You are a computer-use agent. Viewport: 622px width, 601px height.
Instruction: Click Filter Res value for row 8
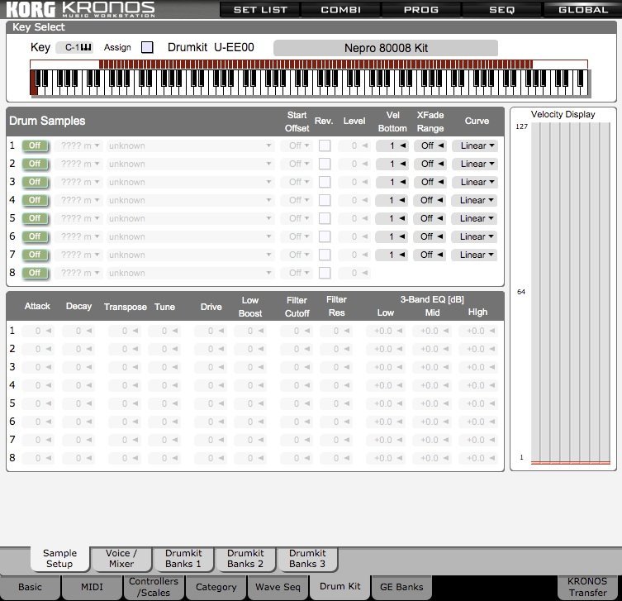[x=336, y=458]
